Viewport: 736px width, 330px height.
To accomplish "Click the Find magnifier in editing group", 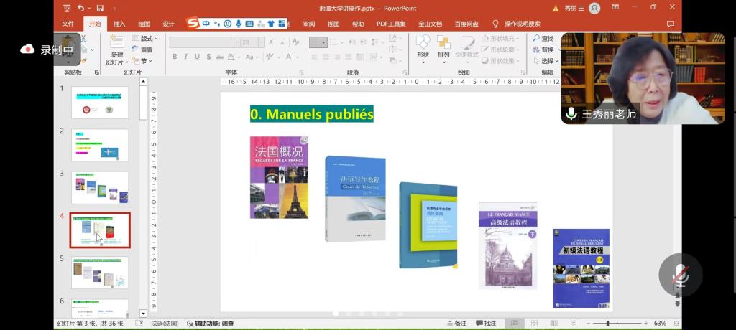I will coord(537,38).
